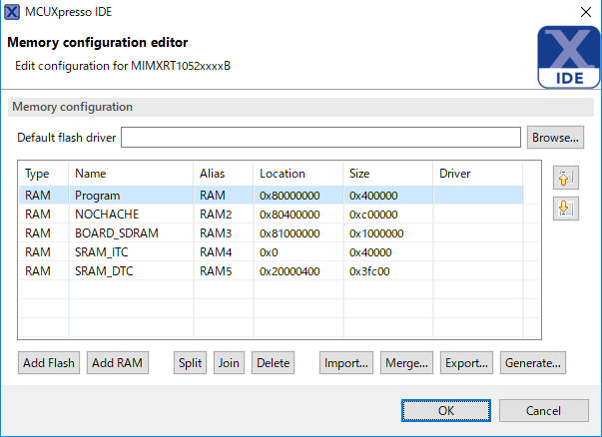Move selected memory region down
The width and height of the screenshot is (602, 437).
[x=564, y=209]
